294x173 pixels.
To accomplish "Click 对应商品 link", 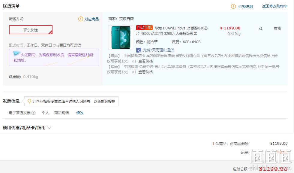I will click(91, 19).
